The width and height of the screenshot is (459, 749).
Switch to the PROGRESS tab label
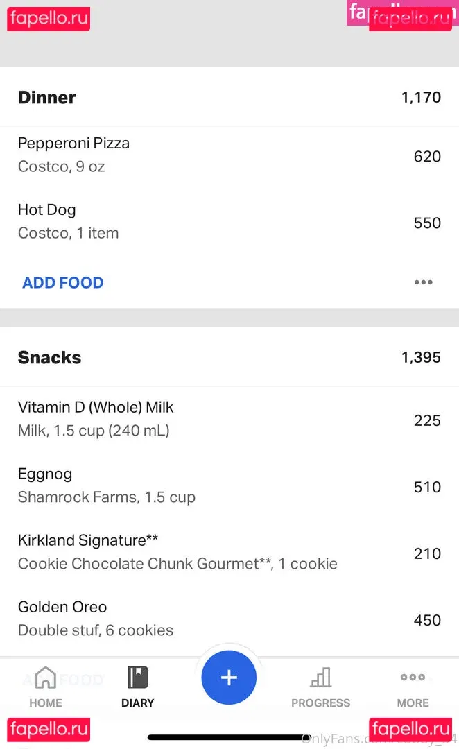coord(320,703)
